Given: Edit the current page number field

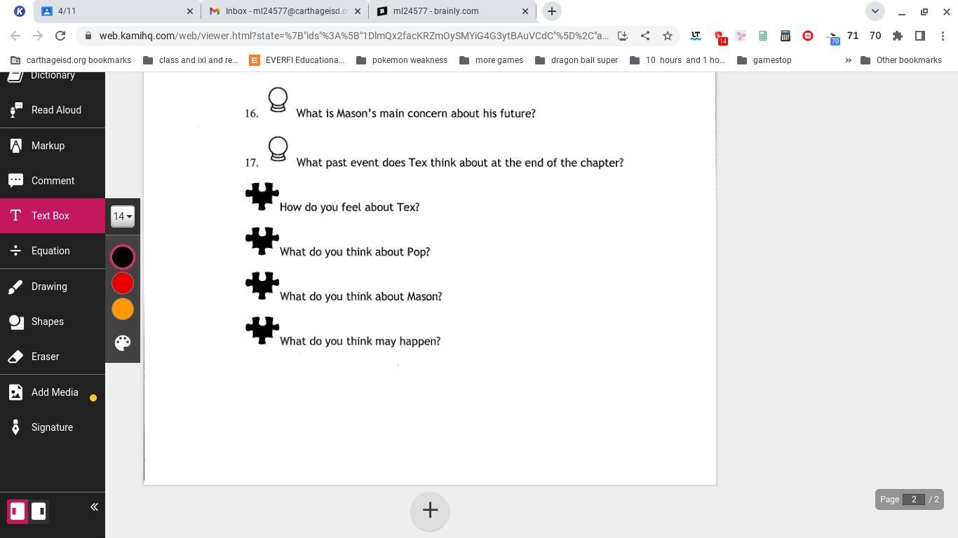Looking at the screenshot, I should tap(914, 499).
